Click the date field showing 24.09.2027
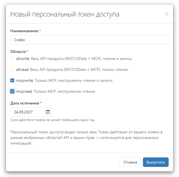The width and height of the screenshot is (179, 177). pos(31,112)
